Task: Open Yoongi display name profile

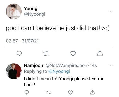Action: click(x=31, y=9)
